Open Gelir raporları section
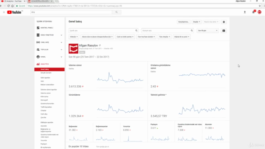Viewport: 265px width, 149px height. (45, 78)
